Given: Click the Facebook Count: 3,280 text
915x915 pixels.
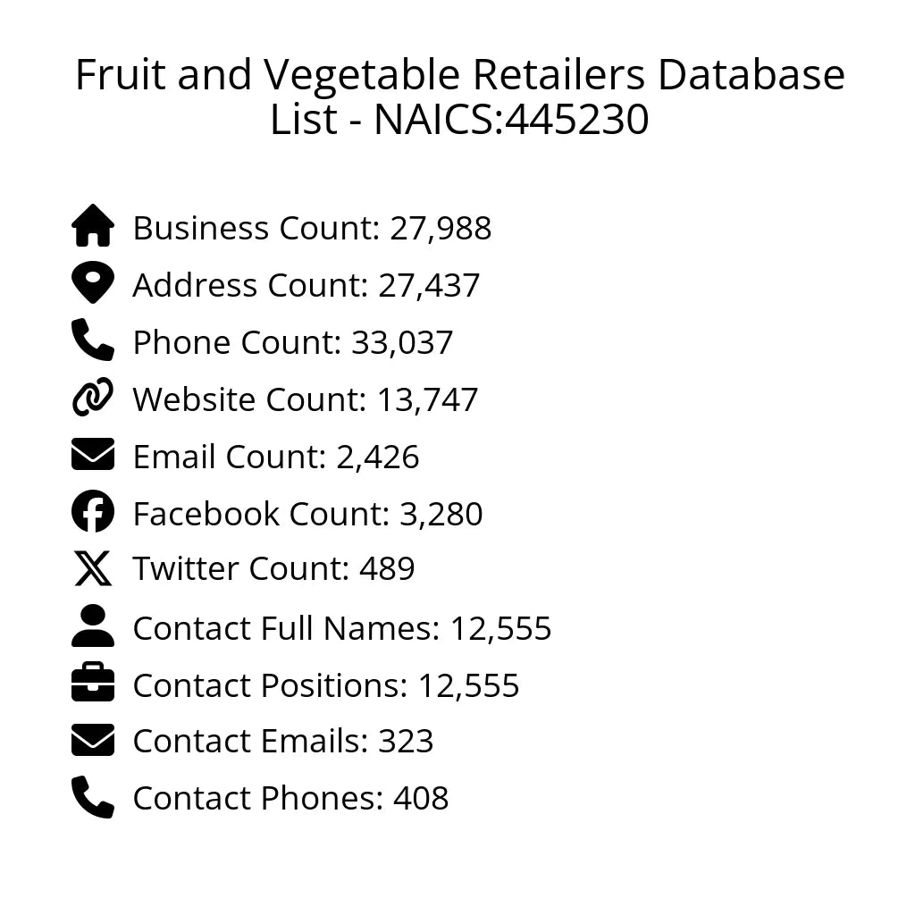Looking at the screenshot, I should click(307, 515).
